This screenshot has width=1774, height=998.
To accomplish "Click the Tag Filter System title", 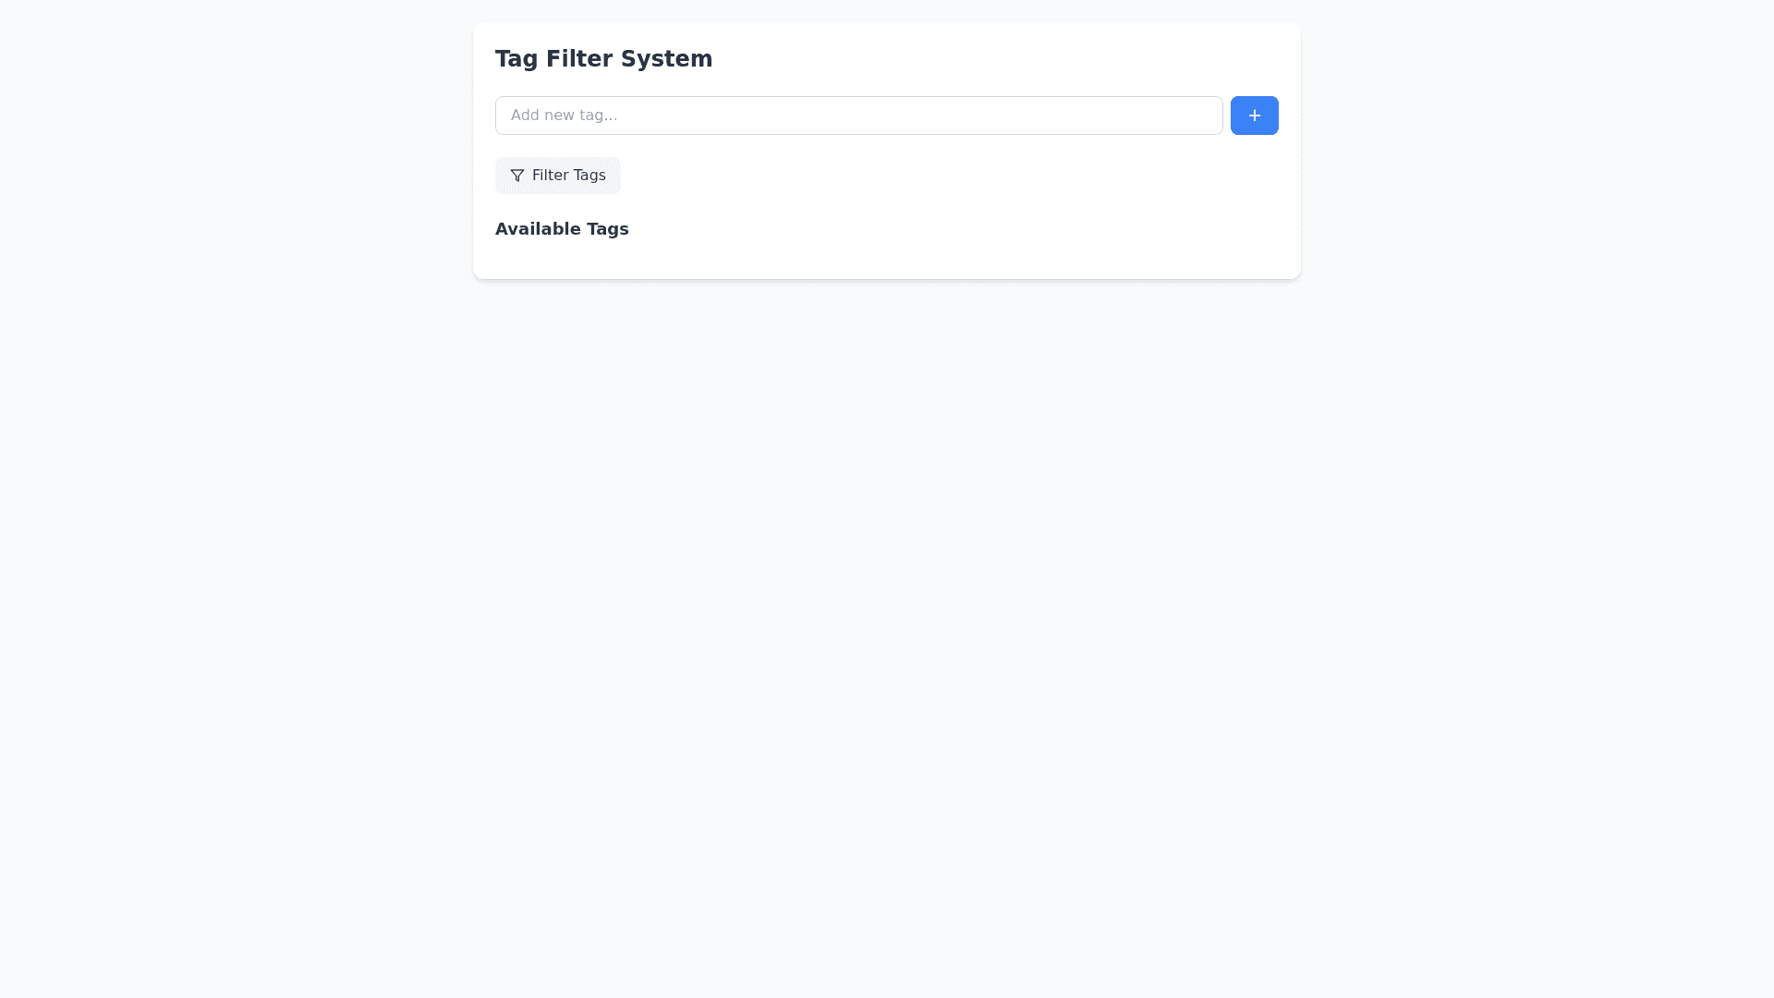I will point(603,58).
